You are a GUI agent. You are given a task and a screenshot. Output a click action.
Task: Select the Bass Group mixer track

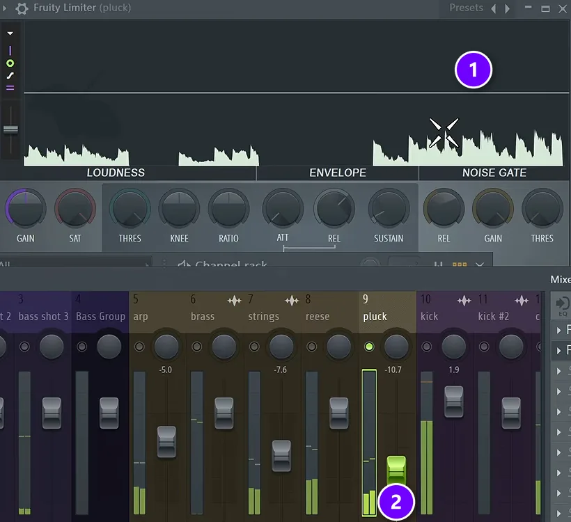[x=100, y=316]
